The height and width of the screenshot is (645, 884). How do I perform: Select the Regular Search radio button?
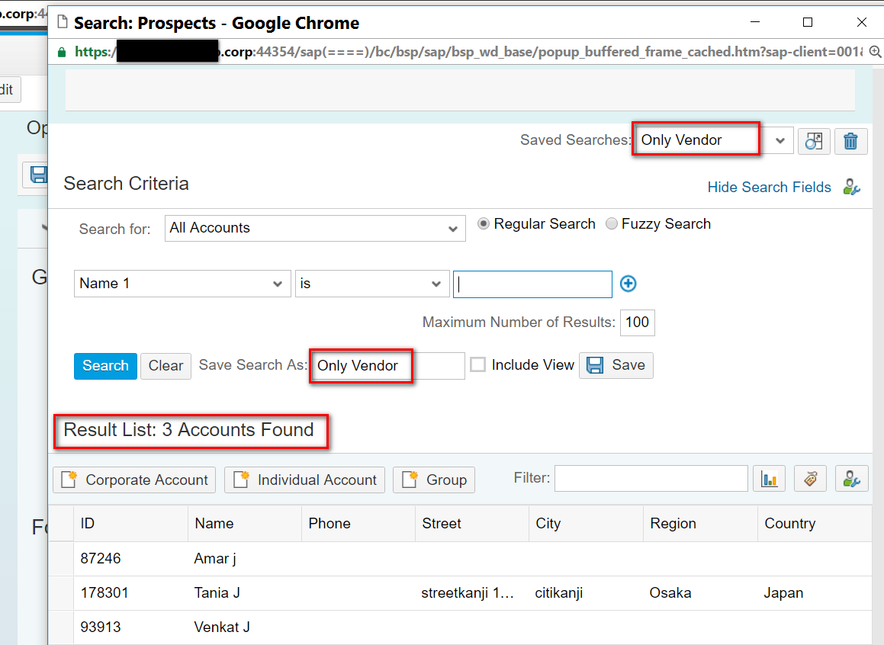pyautogui.click(x=483, y=223)
